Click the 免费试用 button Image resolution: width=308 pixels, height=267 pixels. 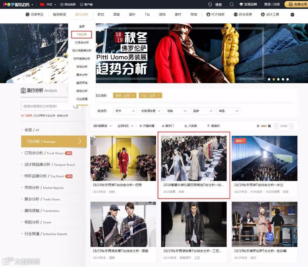click(297, 4)
